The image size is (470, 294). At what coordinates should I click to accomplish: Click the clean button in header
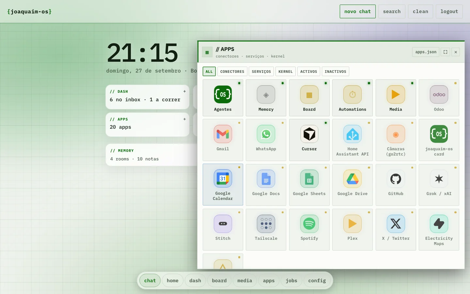(x=420, y=11)
